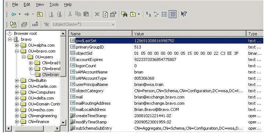Viewport: 264px width, 133px height.
Task: Open the new entry icon dropdown arrow
Action: coord(139,14)
